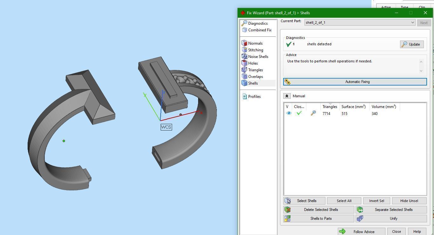Go to the Stitching step
434x235 pixels.
[x=256, y=50]
